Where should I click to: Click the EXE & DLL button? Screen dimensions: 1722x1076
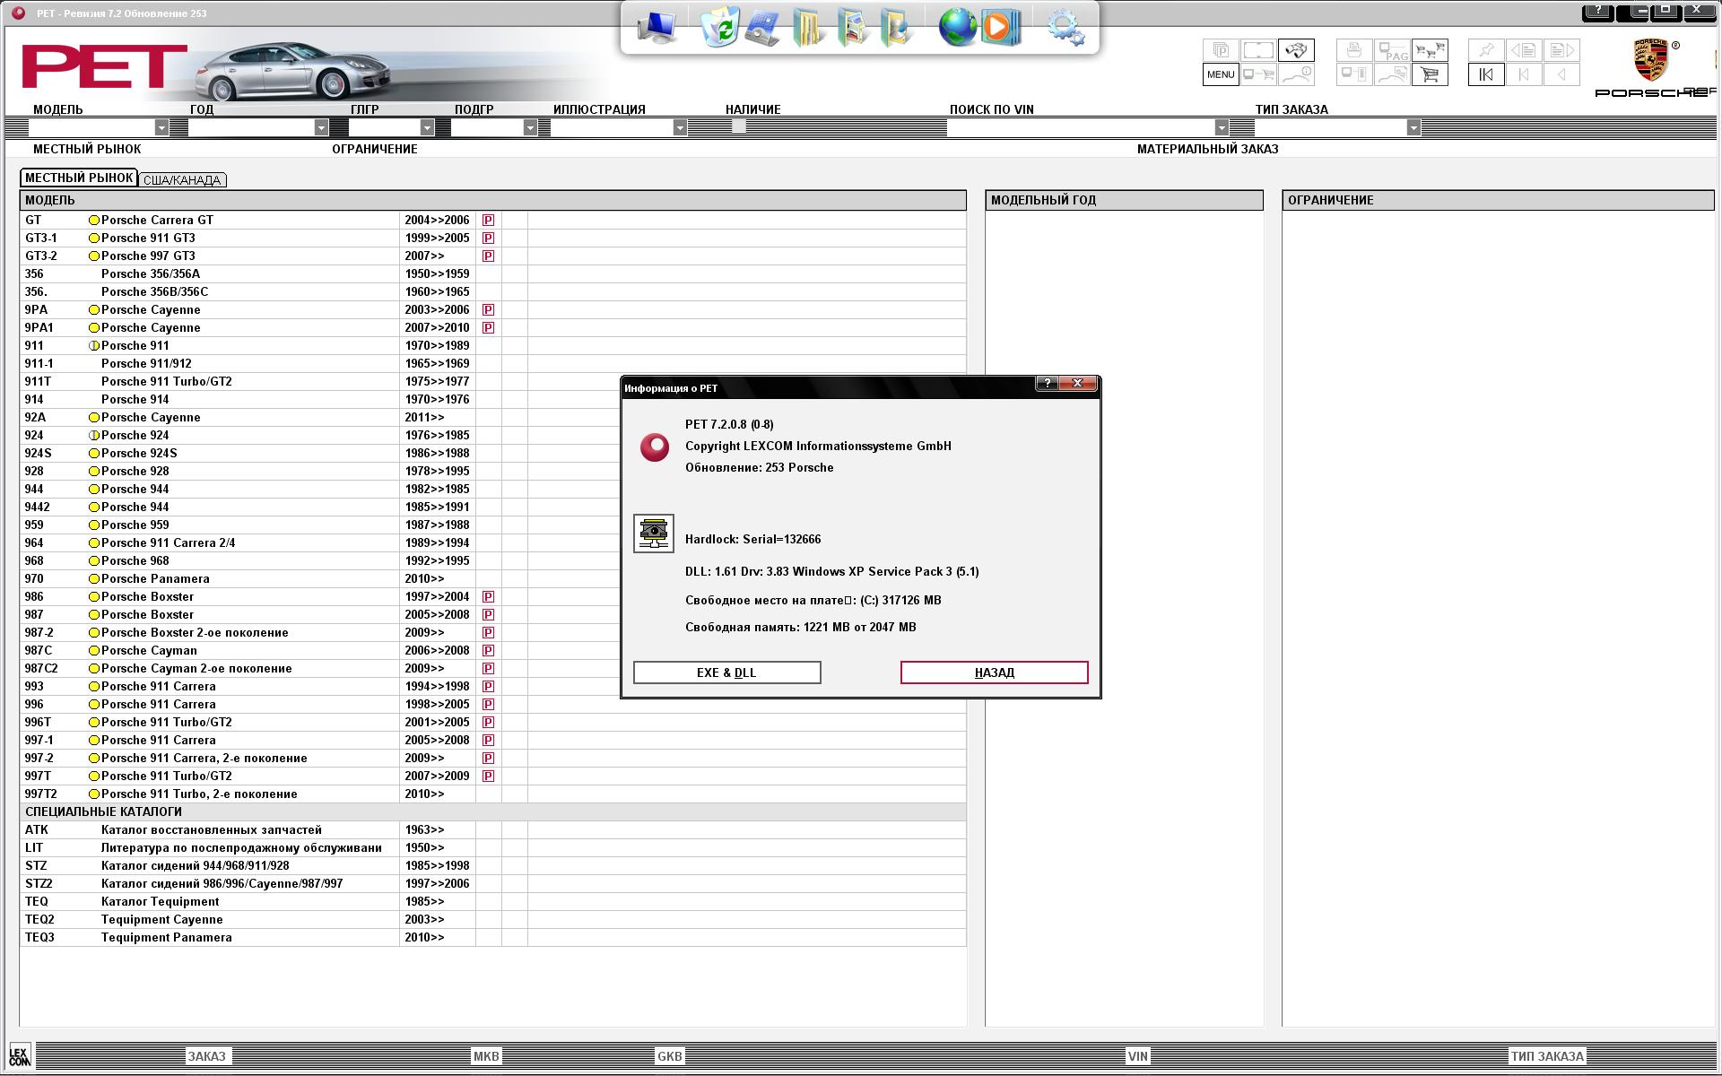coord(726,672)
